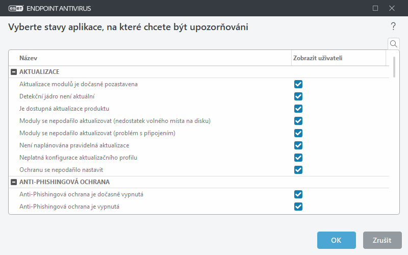Click the 'Zobrazit uživateli' column header
The image size is (408, 255).
click(339, 58)
